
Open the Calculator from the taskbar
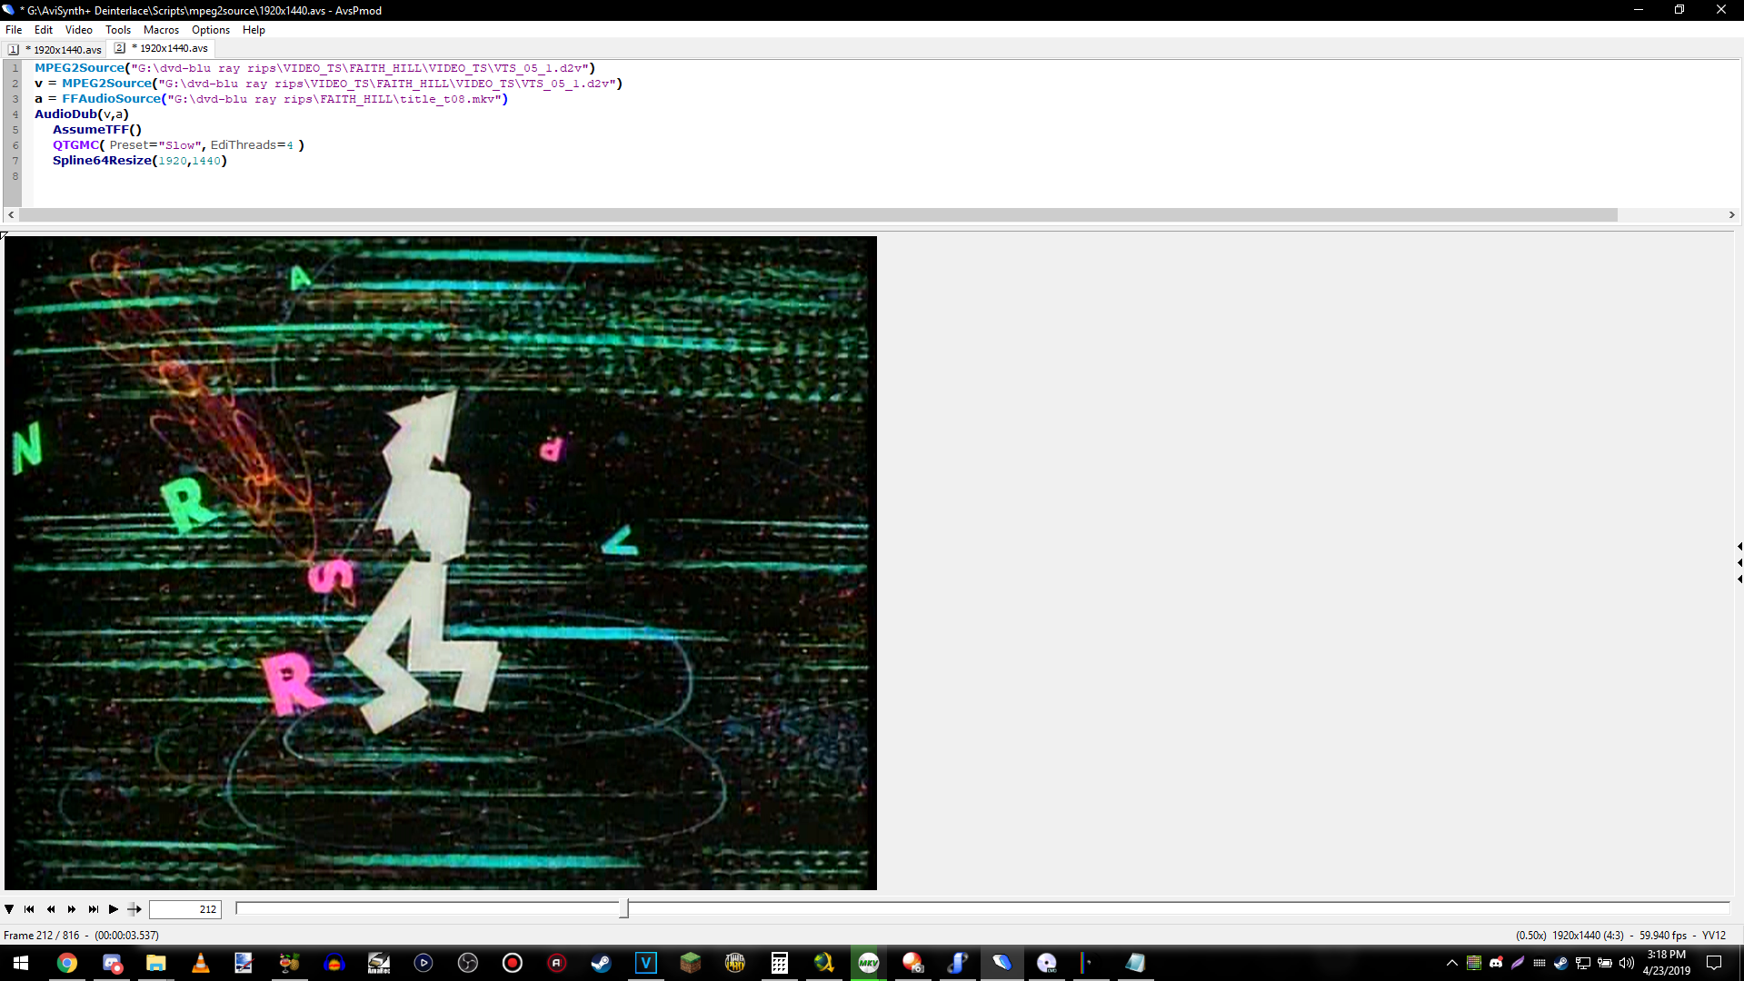(x=780, y=963)
